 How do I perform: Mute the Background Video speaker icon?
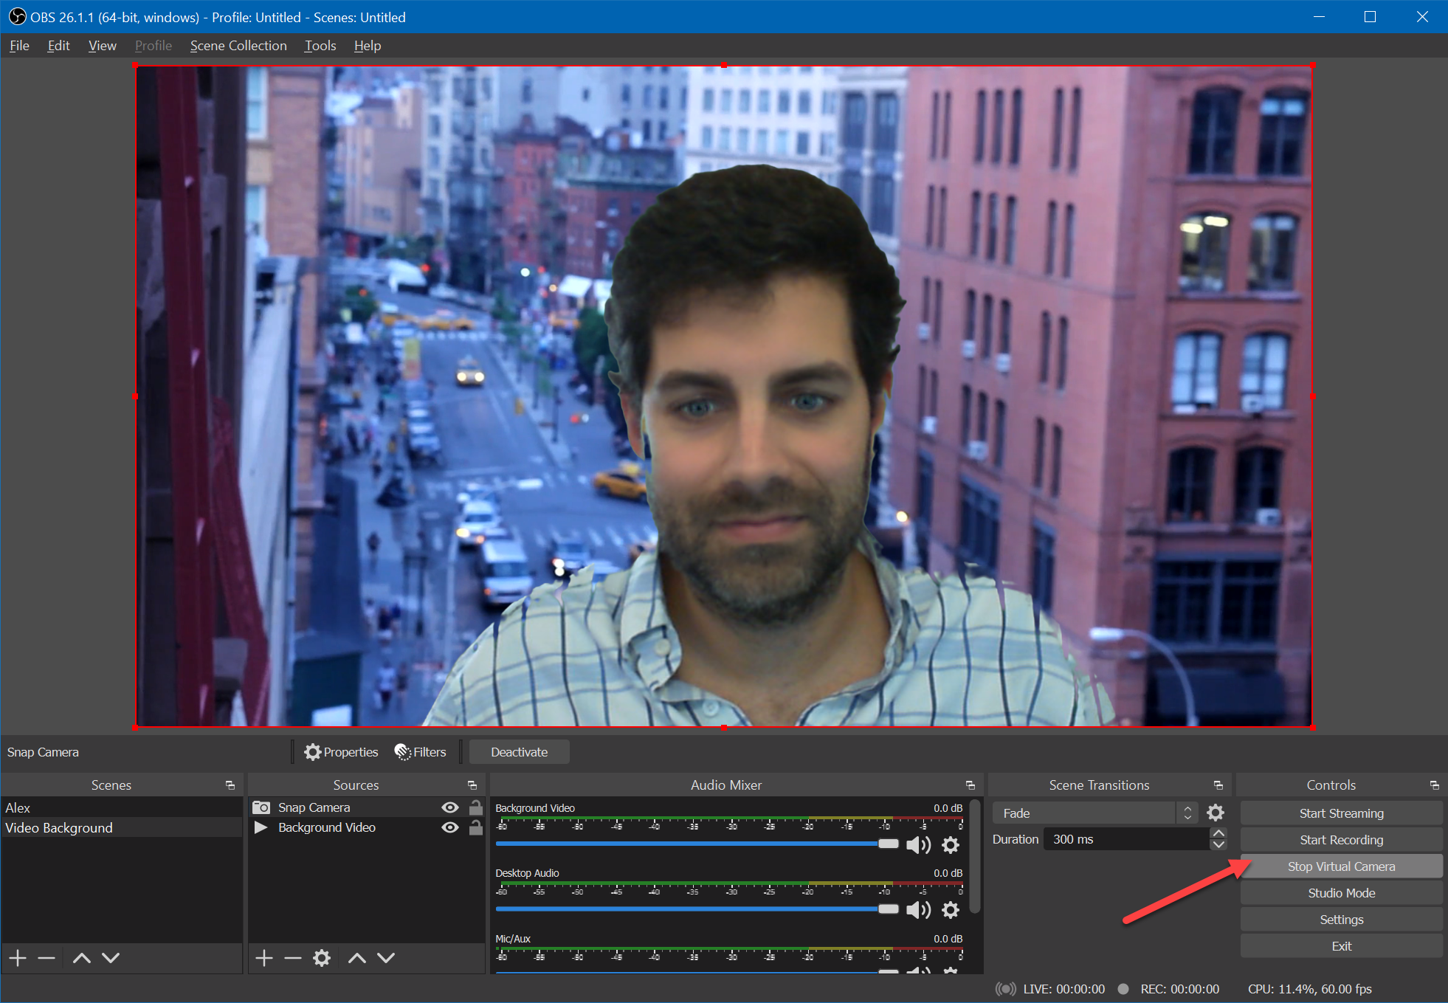[x=917, y=845]
